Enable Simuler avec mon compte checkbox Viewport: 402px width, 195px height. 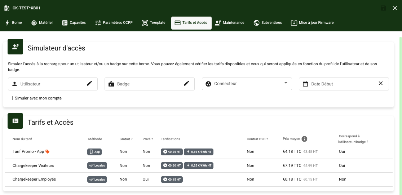pyautogui.click(x=10, y=98)
